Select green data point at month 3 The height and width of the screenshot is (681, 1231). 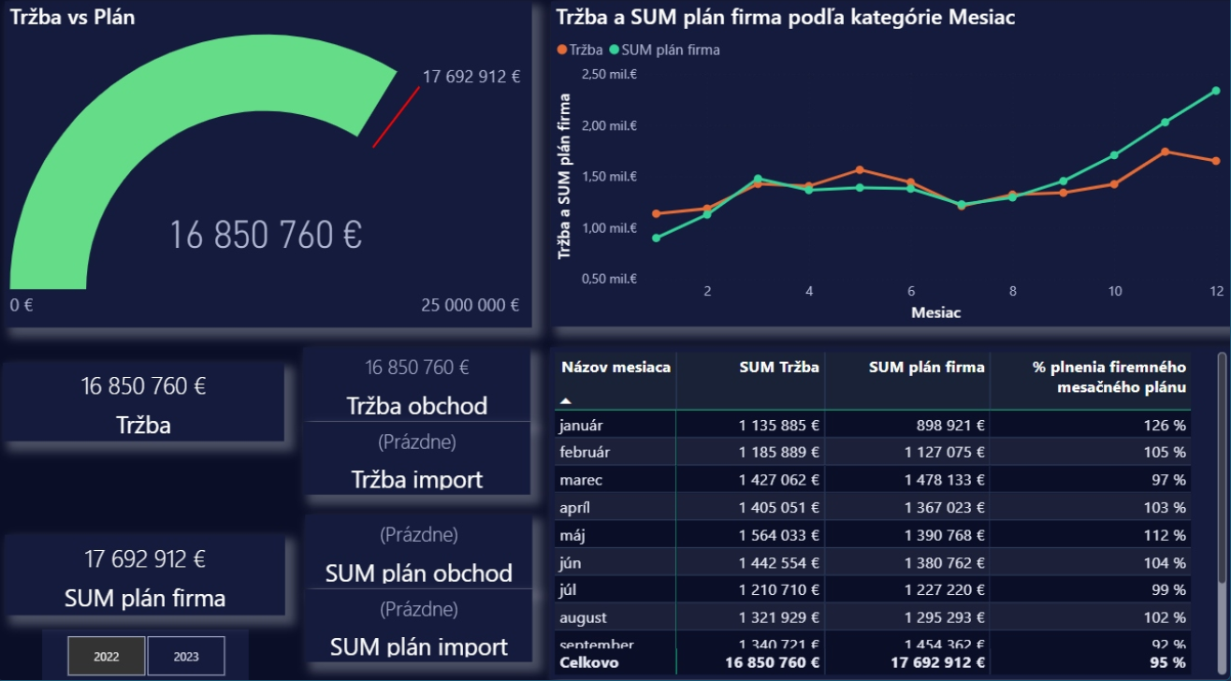coord(758,178)
